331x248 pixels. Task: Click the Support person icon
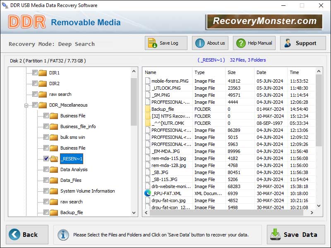[289, 43]
